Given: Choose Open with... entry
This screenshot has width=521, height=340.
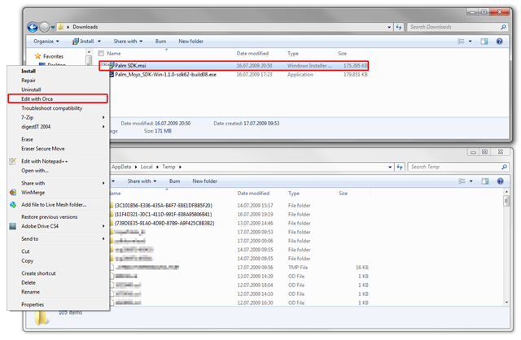Looking at the screenshot, I should (58, 171).
